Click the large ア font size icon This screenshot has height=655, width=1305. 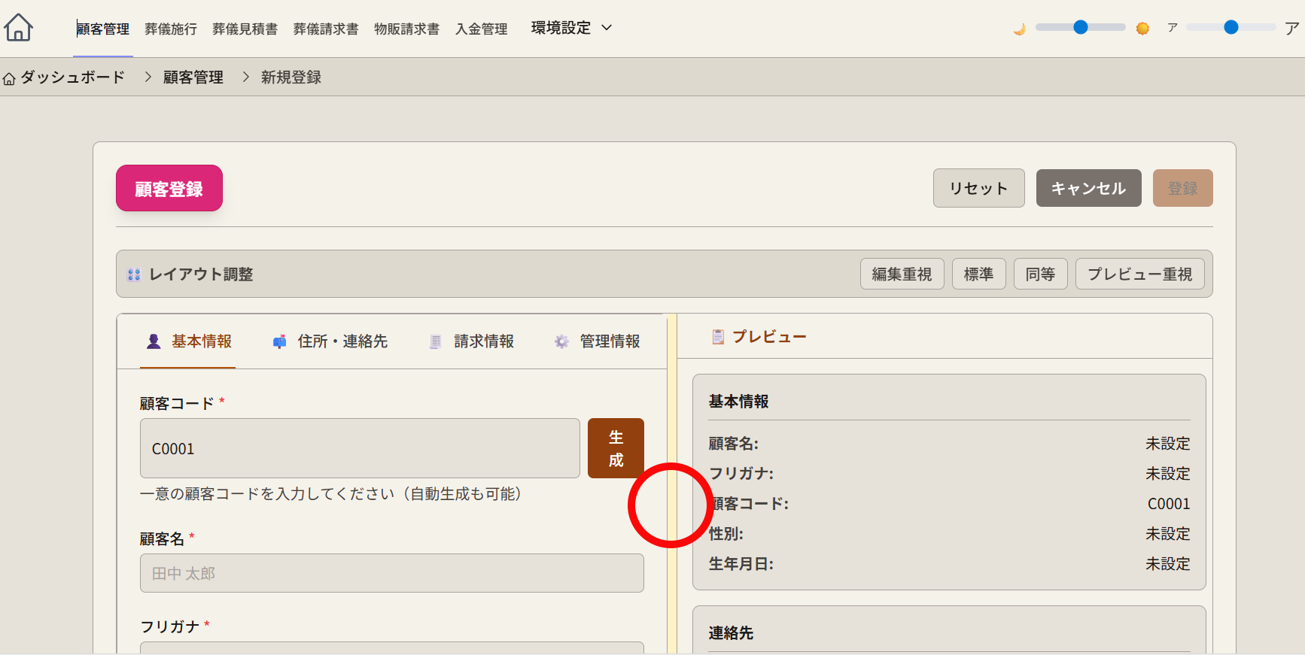pyautogui.click(x=1291, y=29)
